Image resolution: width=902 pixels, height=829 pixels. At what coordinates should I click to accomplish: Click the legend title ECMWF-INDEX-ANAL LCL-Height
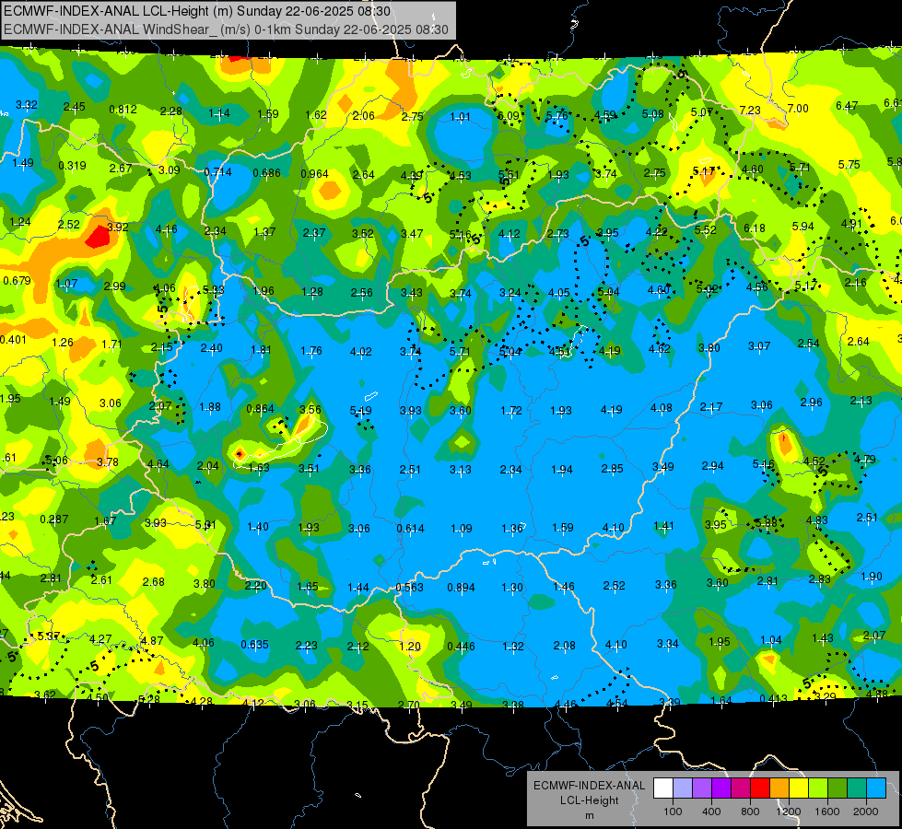(589, 793)
